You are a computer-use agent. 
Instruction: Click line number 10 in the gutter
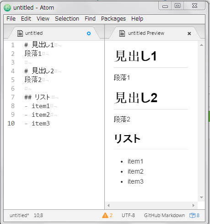pos(11,123)
